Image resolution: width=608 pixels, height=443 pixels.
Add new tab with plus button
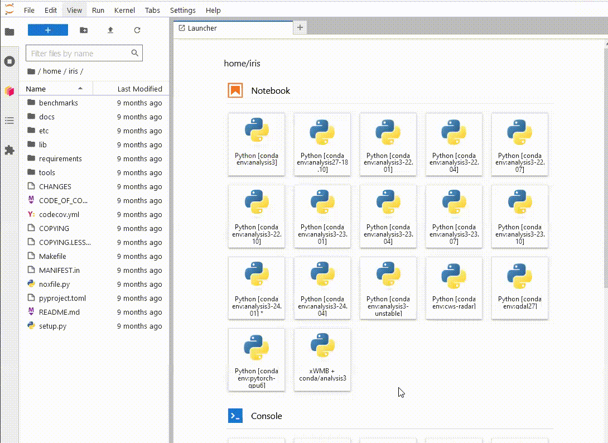pos(300,27)
